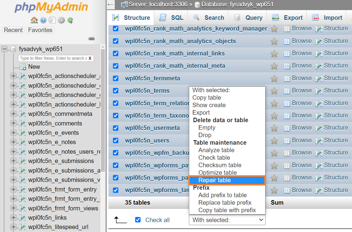
Task: Toggle the Check all checkbox
Action: pyautogui.click(x=138, y=220)
